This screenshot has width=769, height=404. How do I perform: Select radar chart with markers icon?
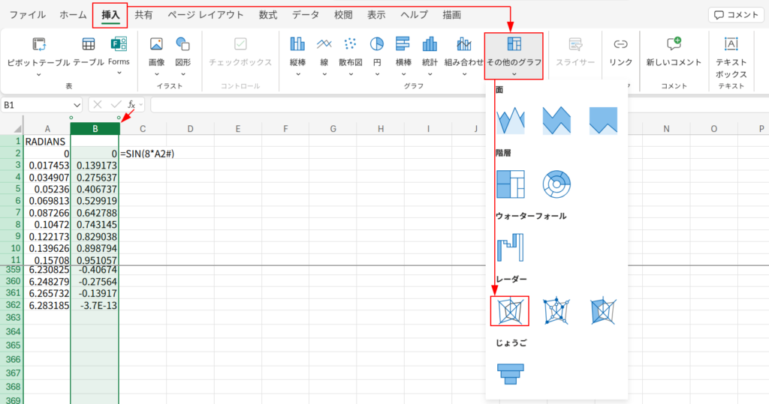(x=556, y=310)
